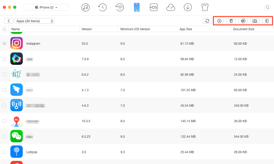
Task: Go back with the left arrow button
Action: coord(9,21)
